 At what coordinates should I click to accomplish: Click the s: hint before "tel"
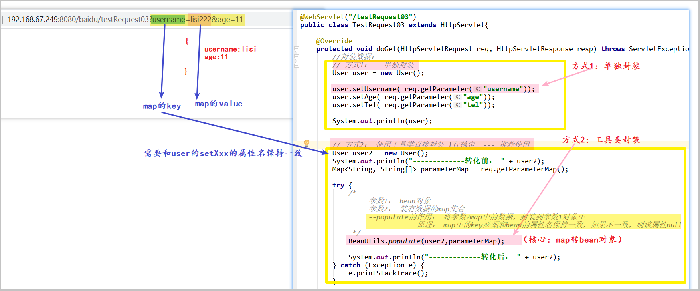[x=457, y=105]
